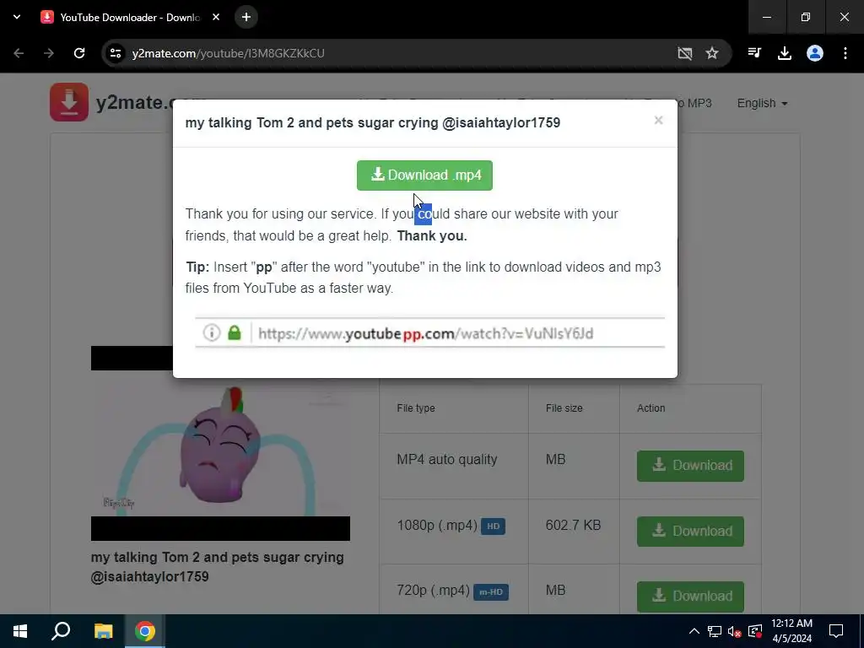Click the MP4 auto quality label

click(447, 460)
